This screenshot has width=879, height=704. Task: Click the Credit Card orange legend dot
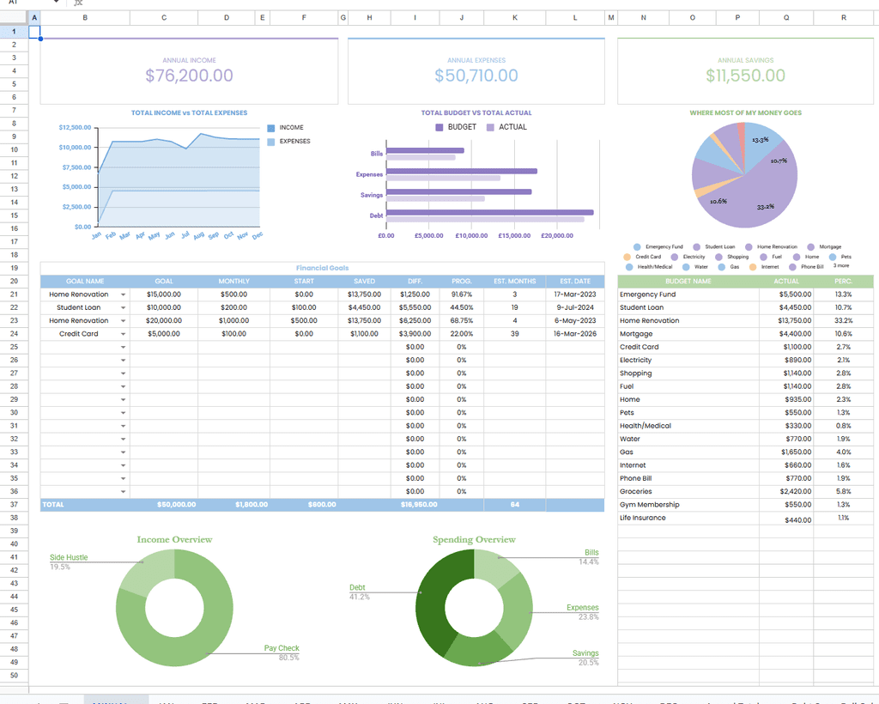(x=627, y=258)
